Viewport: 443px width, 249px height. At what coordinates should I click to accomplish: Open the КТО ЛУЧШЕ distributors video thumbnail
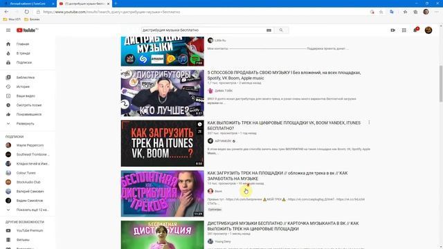coord(162,93)
